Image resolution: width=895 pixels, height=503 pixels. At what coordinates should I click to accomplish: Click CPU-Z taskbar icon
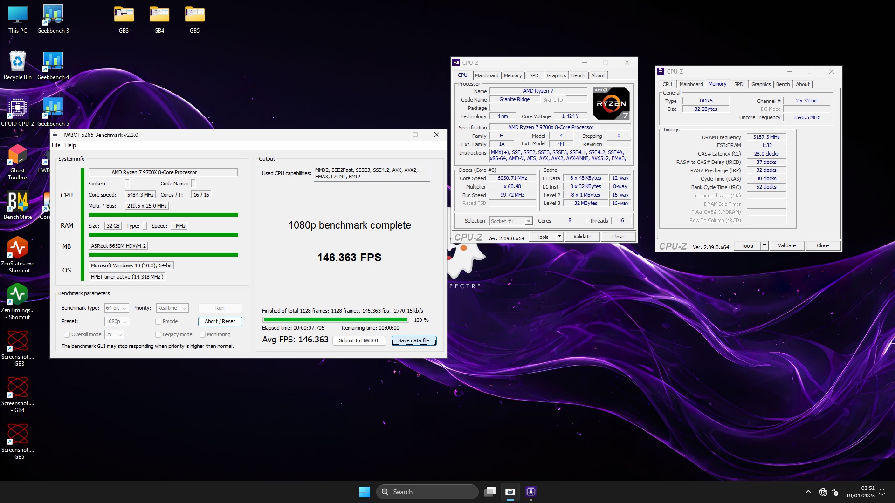[x=531, y=492]
